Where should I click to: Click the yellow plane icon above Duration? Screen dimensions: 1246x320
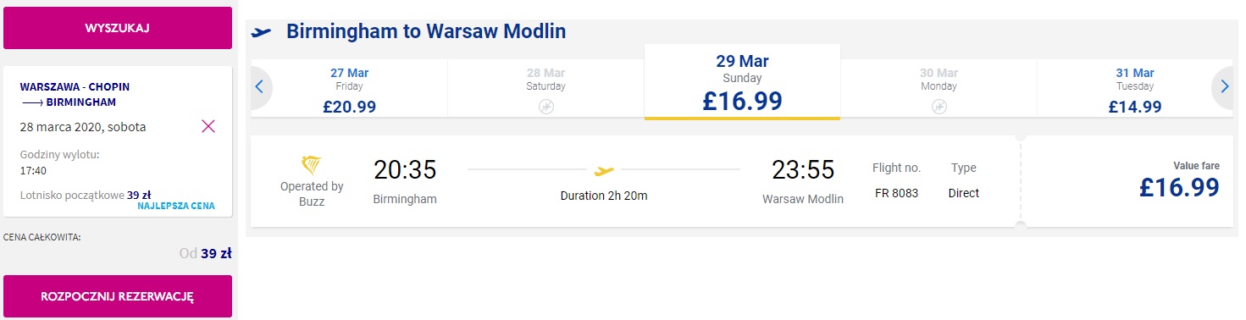(603, 170)
